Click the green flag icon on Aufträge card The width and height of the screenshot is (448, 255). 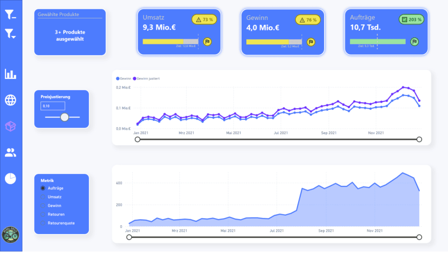pos(414,42)
